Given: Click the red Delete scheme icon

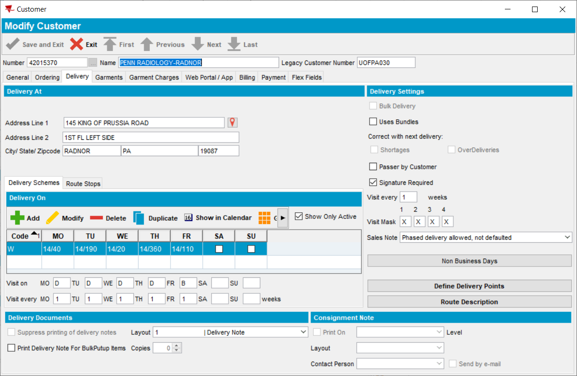Looking at the screenshot, I should point(96,218).
